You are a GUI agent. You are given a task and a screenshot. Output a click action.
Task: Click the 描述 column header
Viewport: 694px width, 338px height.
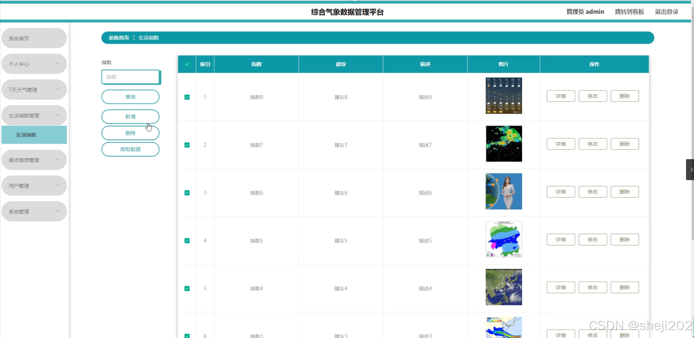coord(425,64)
